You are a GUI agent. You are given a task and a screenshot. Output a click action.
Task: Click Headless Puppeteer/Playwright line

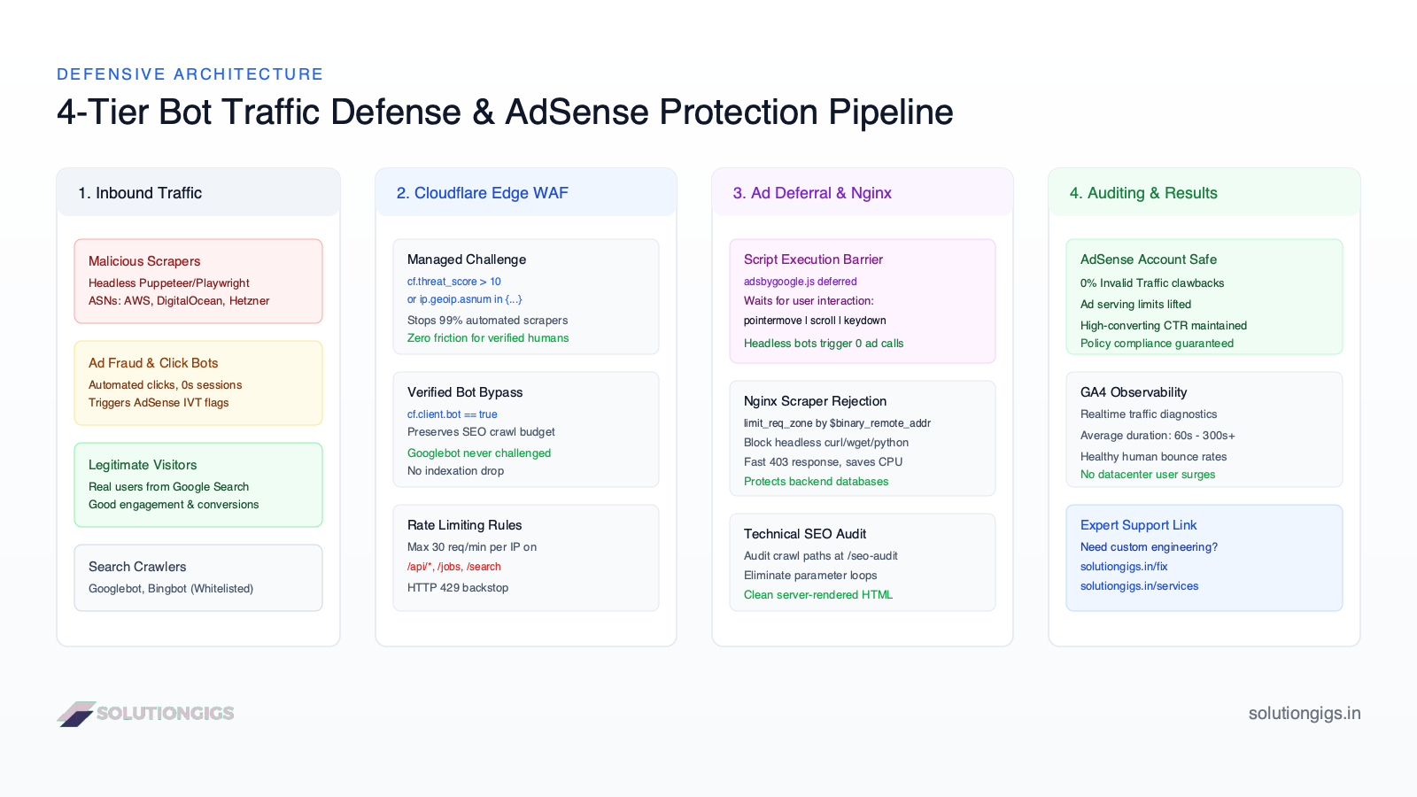(x=169, y=283)
